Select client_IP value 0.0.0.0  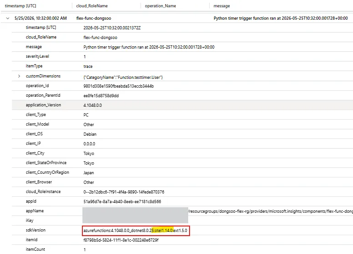click(x=89, y=144)
